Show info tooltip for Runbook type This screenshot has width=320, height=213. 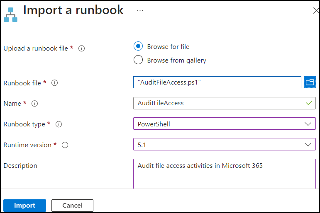coord(59,124)
